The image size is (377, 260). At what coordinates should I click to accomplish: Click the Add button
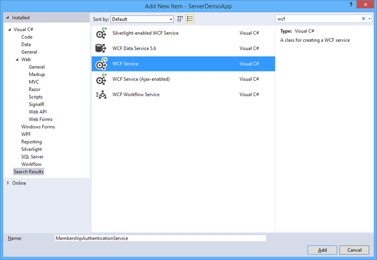(322, 250)
